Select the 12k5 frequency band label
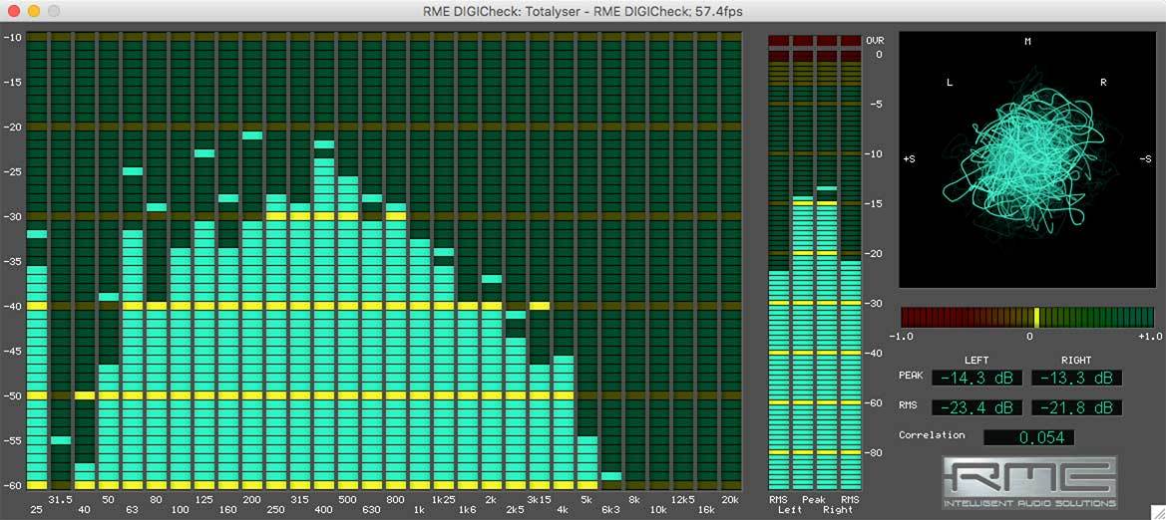Viewport: 1166px width, 520px height. pyautogui.click(x=682, y=498)
